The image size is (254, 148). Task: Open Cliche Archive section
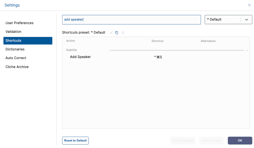pos(17,67)
